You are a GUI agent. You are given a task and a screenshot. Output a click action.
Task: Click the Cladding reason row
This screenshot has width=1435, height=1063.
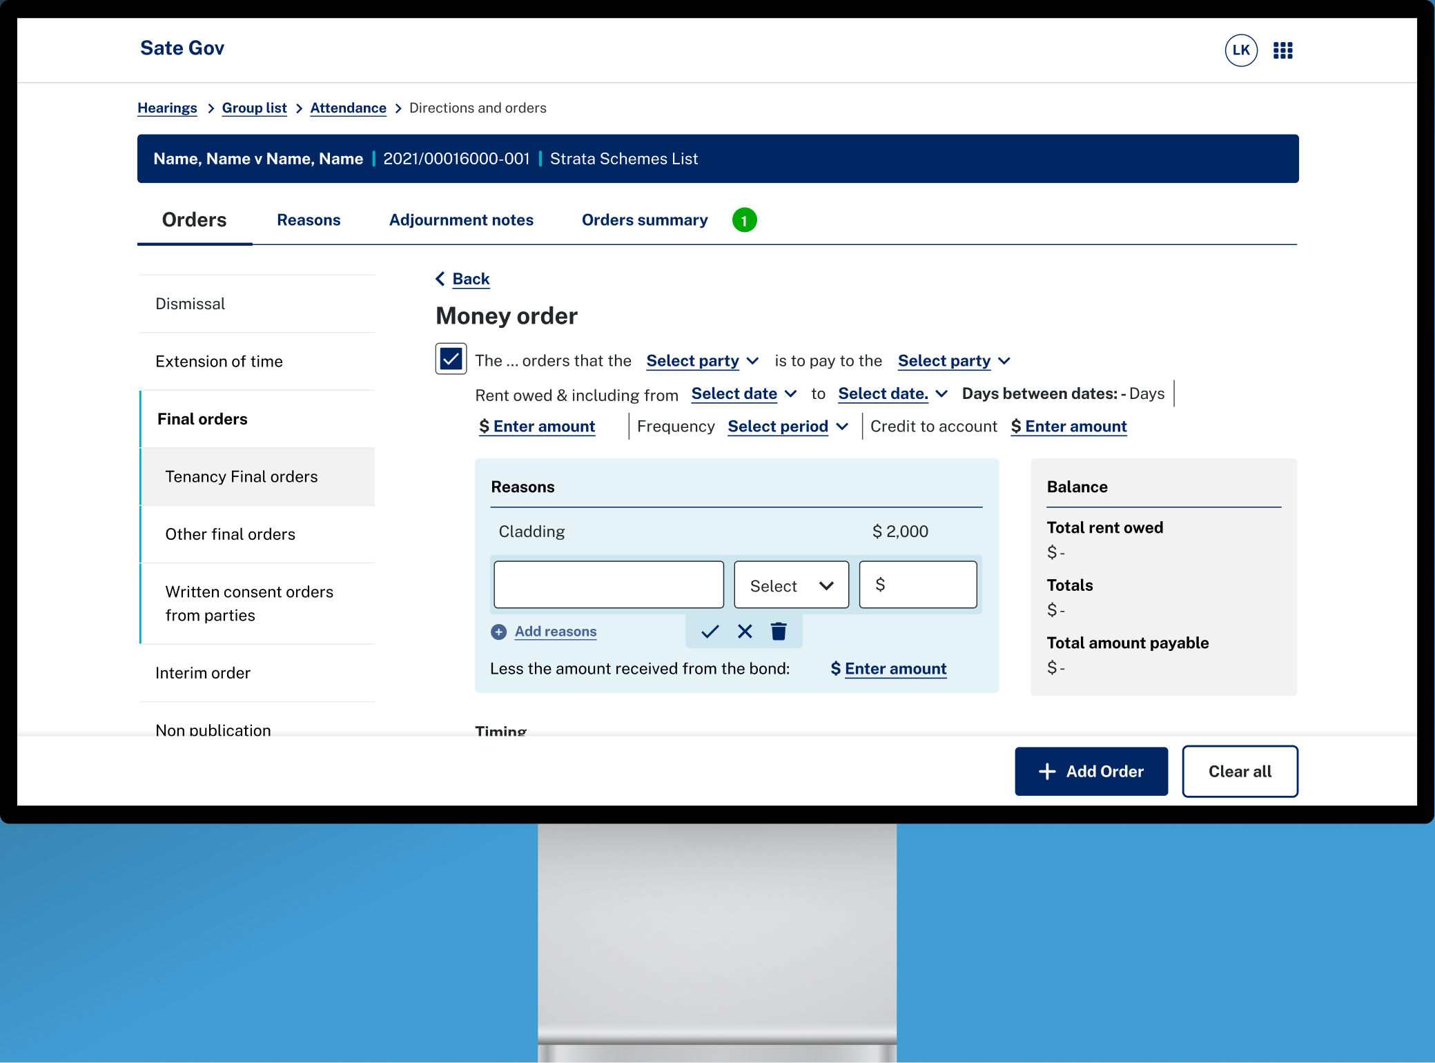pyautogui.click(x=736, y=531)
